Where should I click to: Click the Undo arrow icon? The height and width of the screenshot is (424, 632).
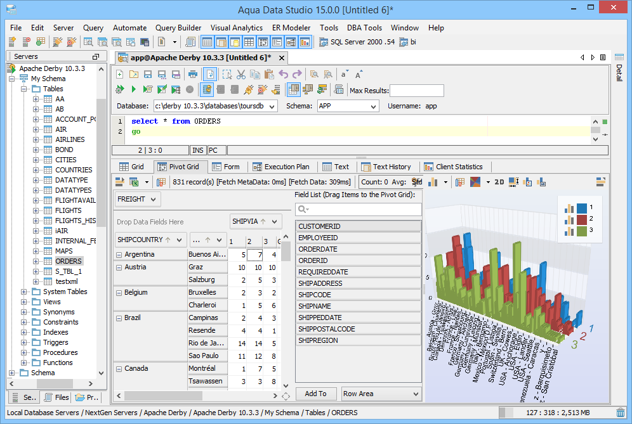point(284,74)
